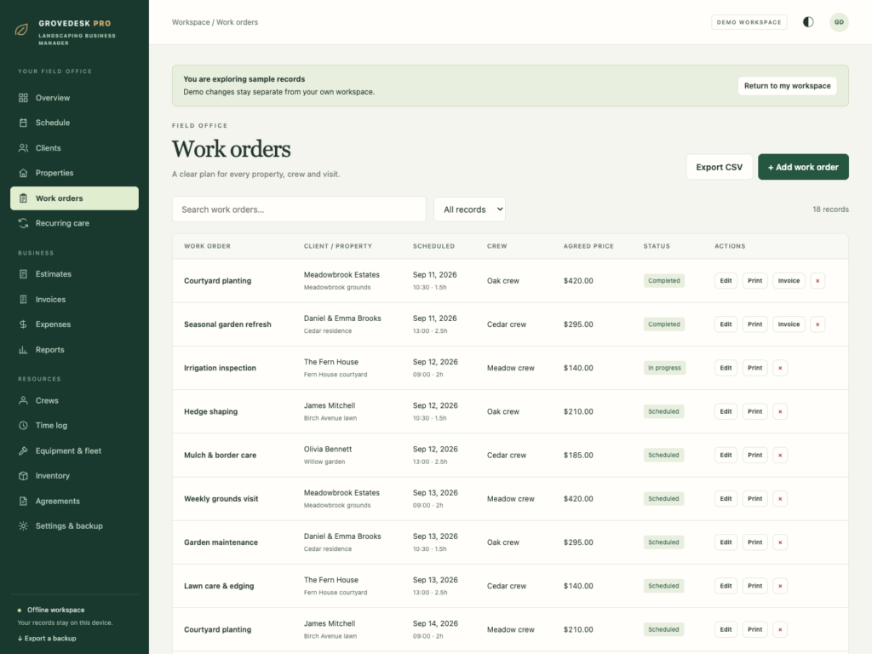Image resolution: width=872 pixels, height=654 pixels.
Task: Click the Invoices receipt icon
Action: pyautogui.click(x=23, y=300)
